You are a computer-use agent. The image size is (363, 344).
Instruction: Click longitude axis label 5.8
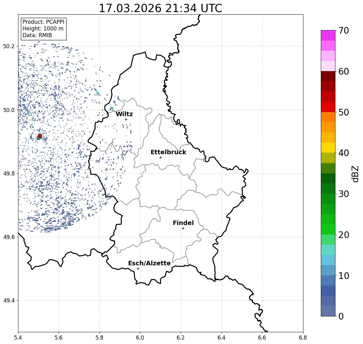tap(99, 338)
